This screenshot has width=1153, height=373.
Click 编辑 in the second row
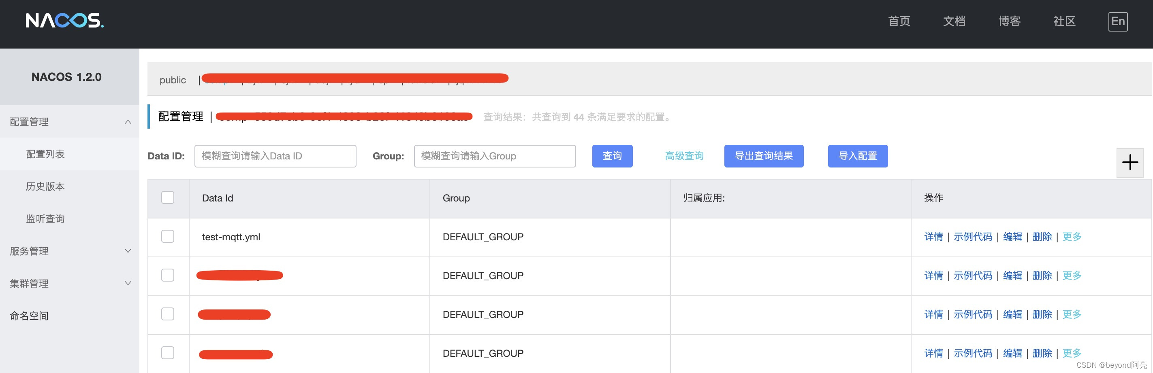(1012, 276)
